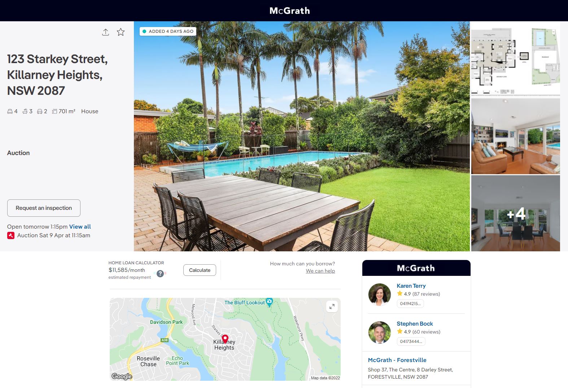Click the red auction gavel icon
The height and width of the screenshot is (388, 568).
(11, 235)
